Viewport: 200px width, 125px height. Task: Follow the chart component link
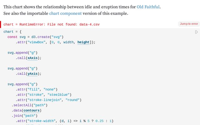tap(65, 13)
